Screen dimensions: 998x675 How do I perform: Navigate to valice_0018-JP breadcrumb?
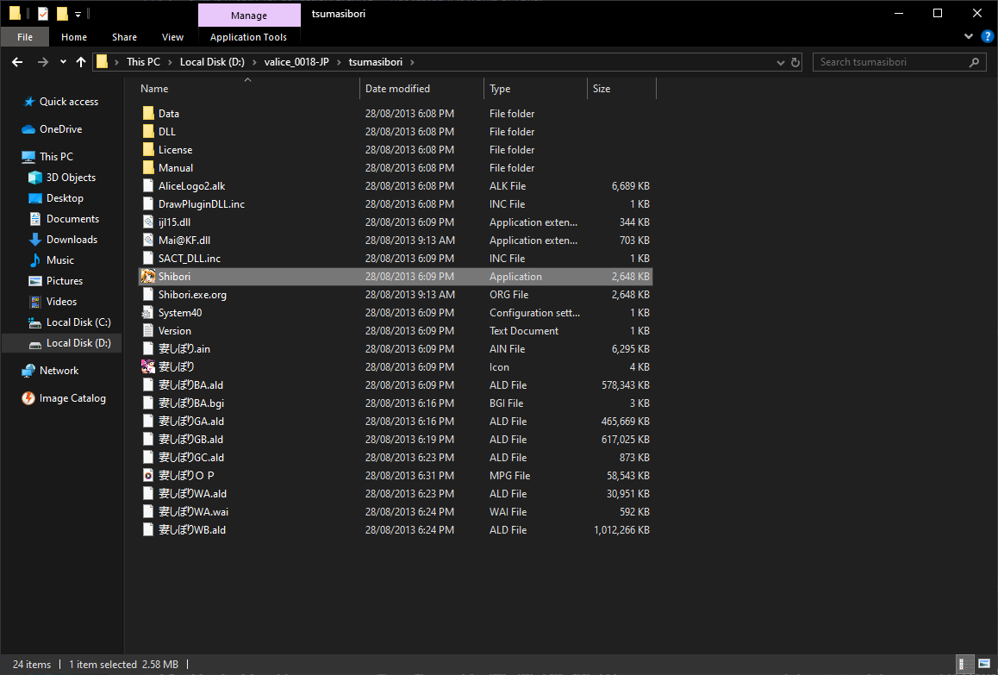pyautogui.click(x=296, y=62)
